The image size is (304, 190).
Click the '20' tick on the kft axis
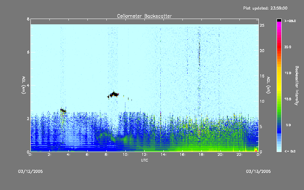(262, 51)
